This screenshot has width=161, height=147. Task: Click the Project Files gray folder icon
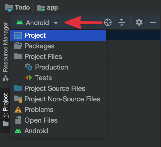point(18,56)
